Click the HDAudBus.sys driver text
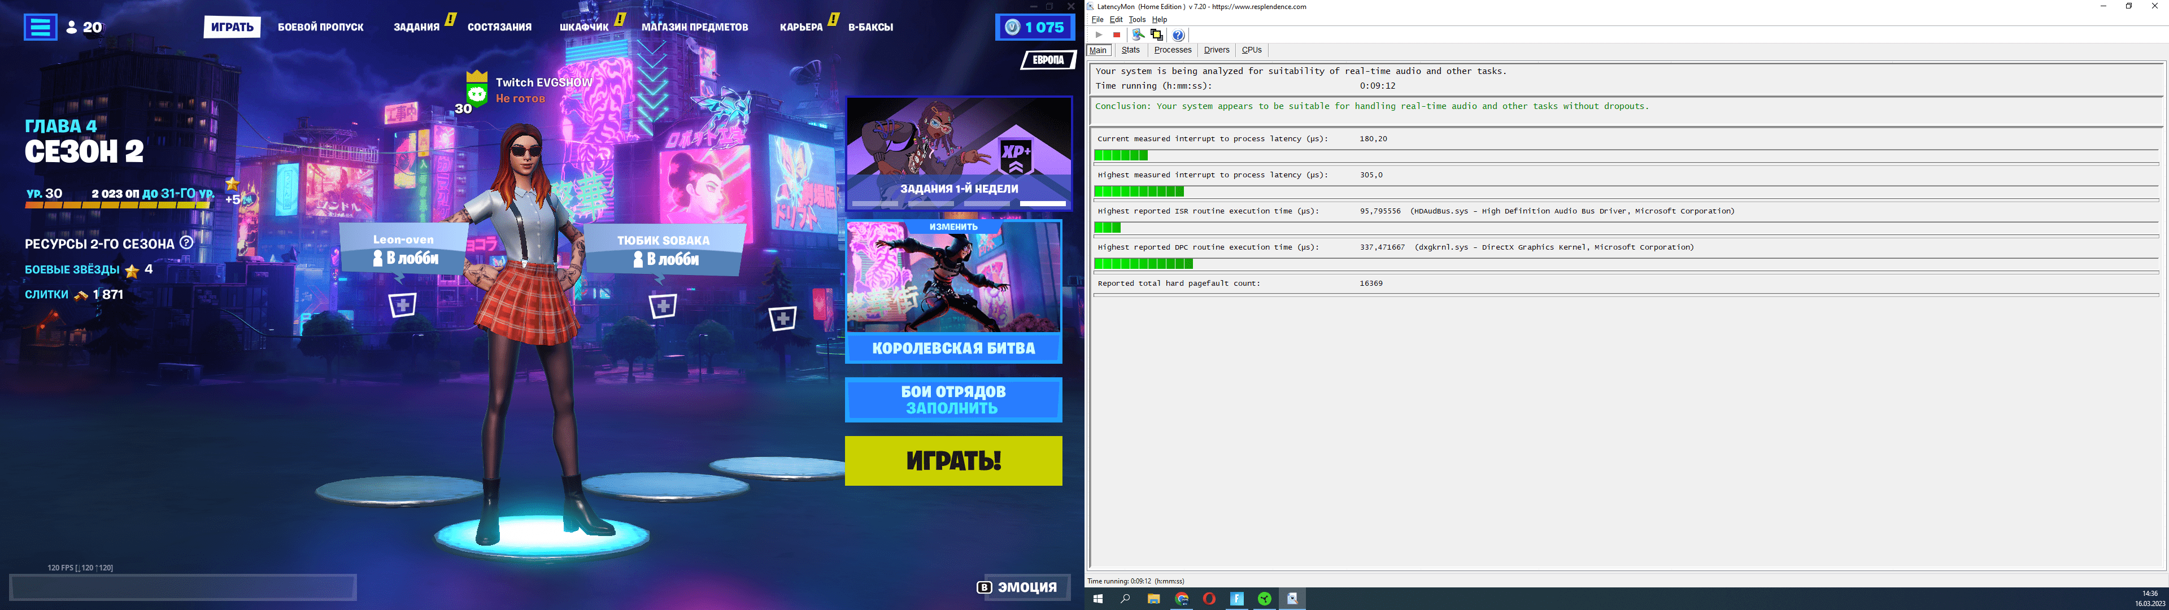 click(x=1572, y=211)
